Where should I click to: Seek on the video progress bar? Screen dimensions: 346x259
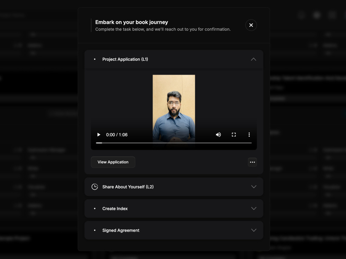[174, 143]
